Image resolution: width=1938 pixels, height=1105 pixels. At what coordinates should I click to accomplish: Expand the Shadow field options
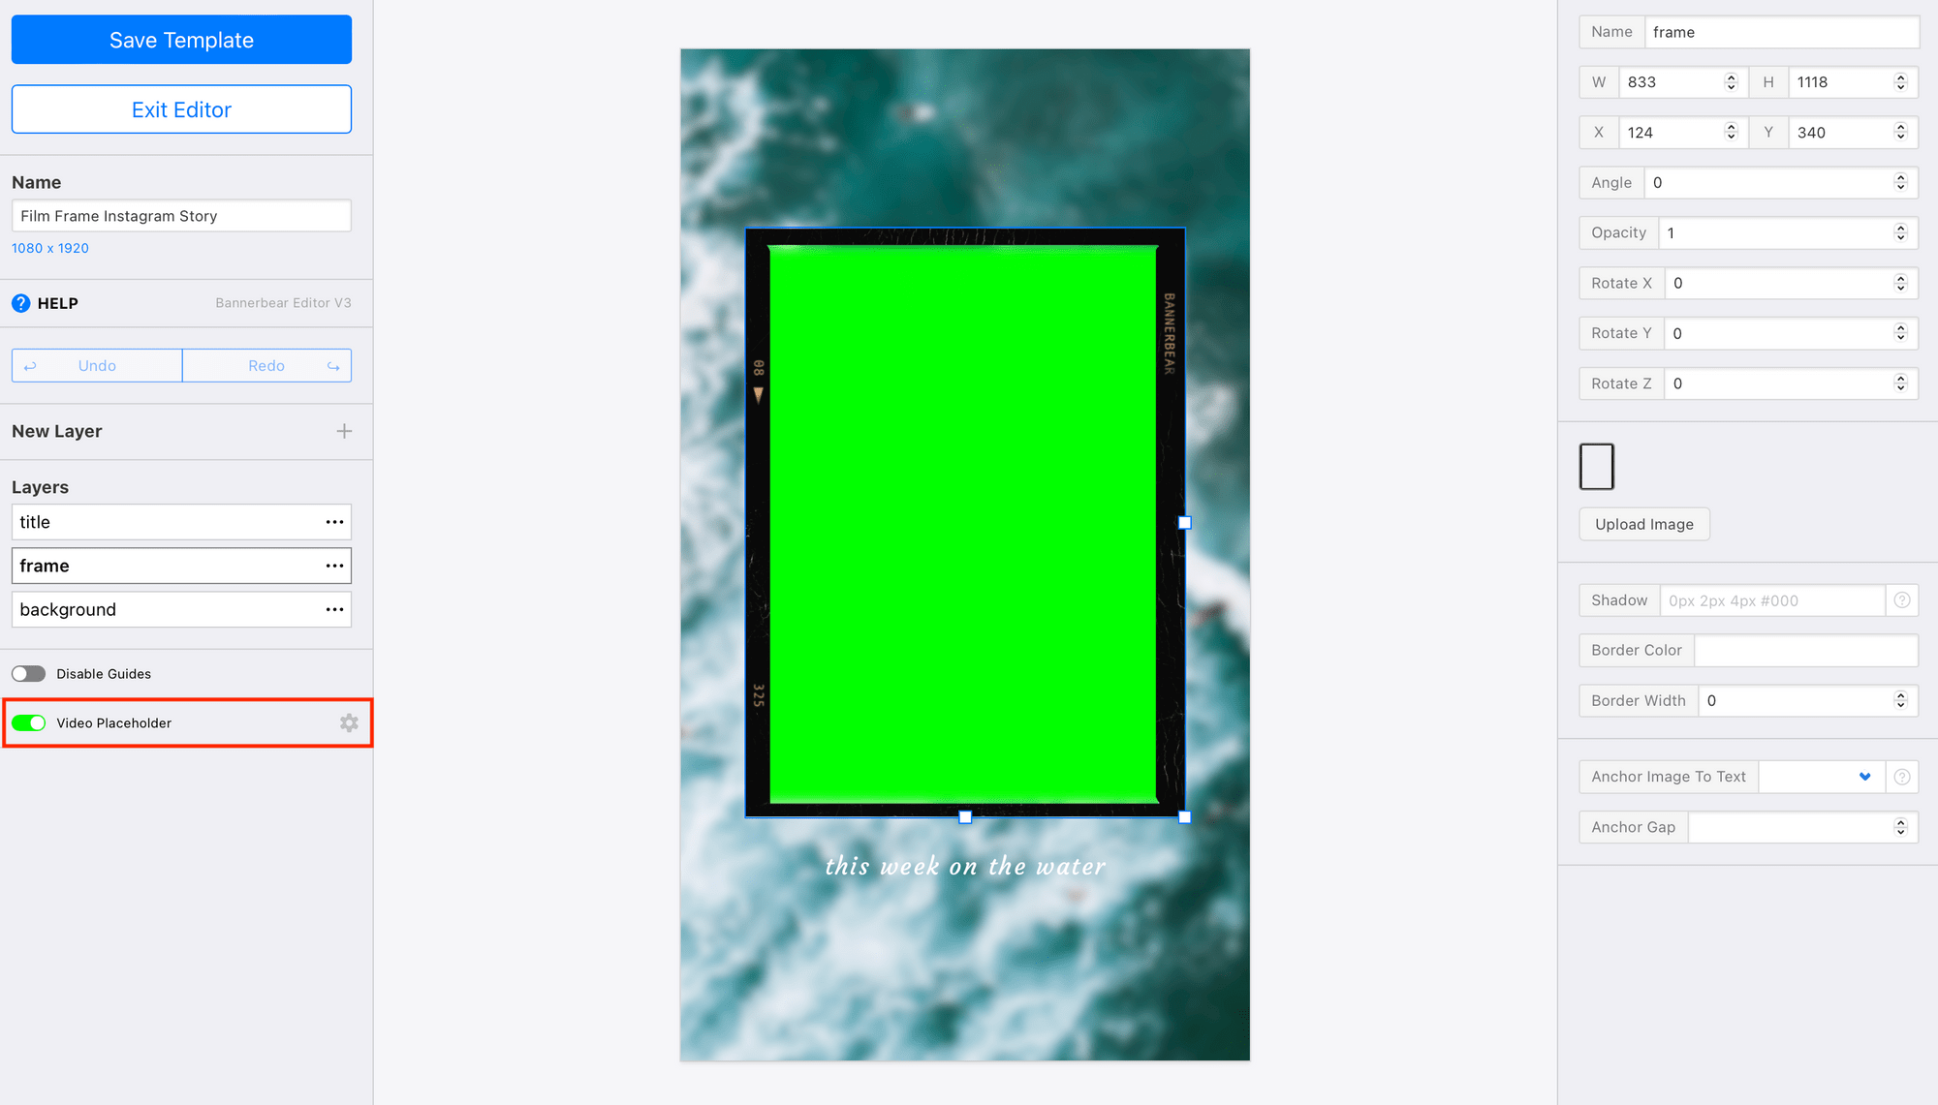[1902, 599]
